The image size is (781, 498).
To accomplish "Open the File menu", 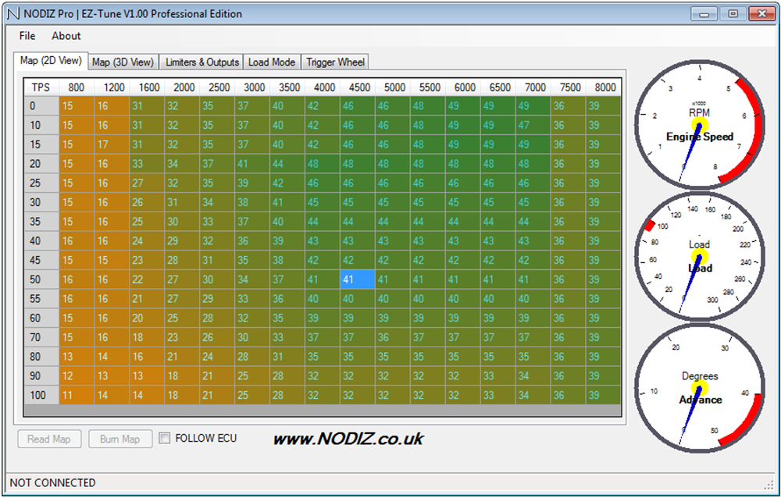I will tap(27, 36).
